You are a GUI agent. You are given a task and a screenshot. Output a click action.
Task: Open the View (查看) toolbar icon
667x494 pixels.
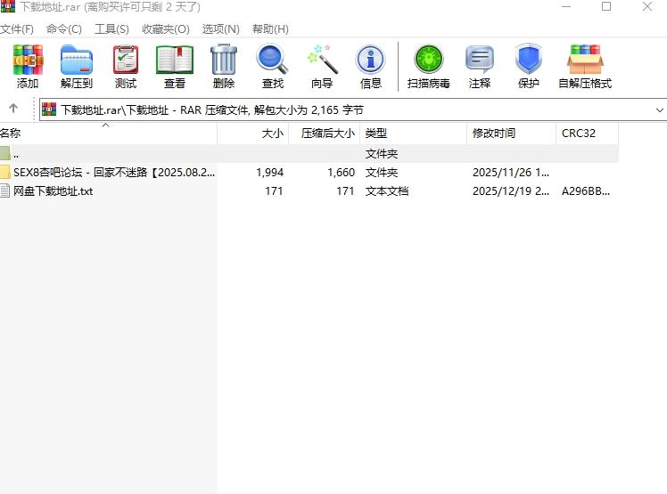(x=175, y=67)
